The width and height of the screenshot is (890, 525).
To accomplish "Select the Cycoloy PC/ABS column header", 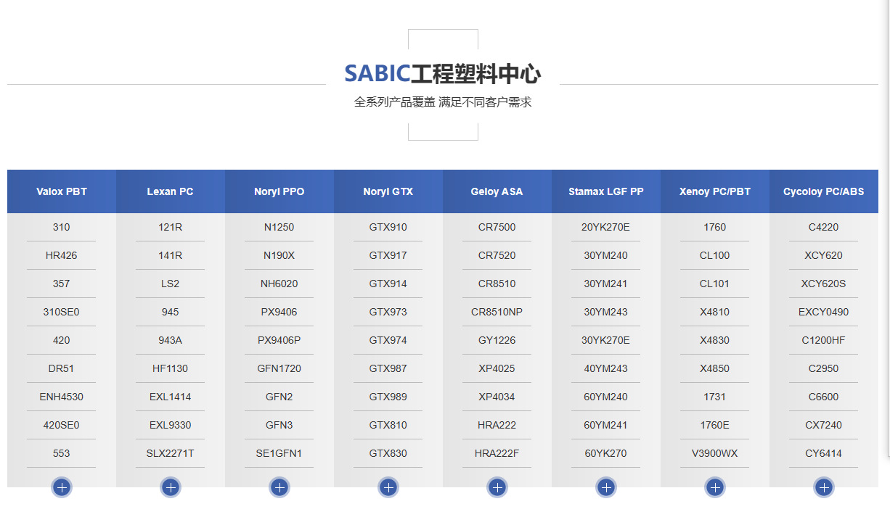I will click(824, 191).
